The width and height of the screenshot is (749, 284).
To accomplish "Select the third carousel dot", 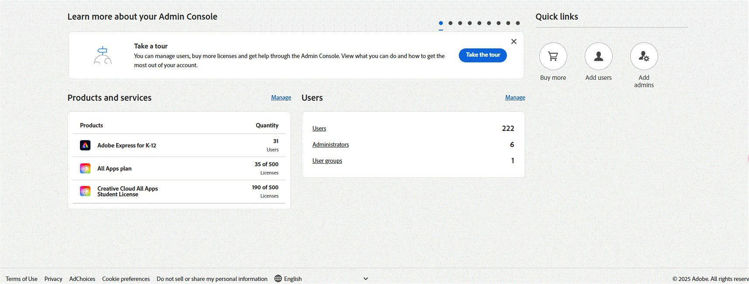I will 460,23.
